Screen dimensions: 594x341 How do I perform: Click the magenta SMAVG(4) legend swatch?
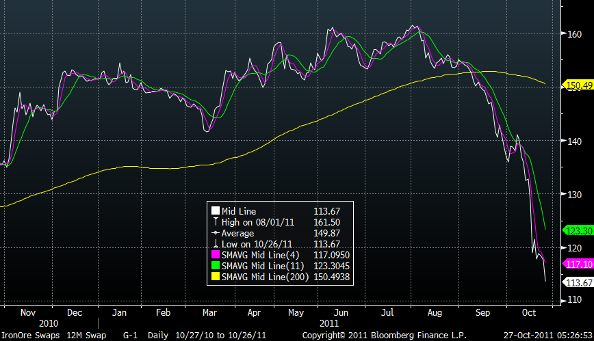tap(214, 255)
